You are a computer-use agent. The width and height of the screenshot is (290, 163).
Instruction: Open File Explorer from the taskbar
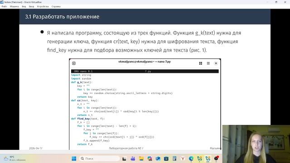141,158
